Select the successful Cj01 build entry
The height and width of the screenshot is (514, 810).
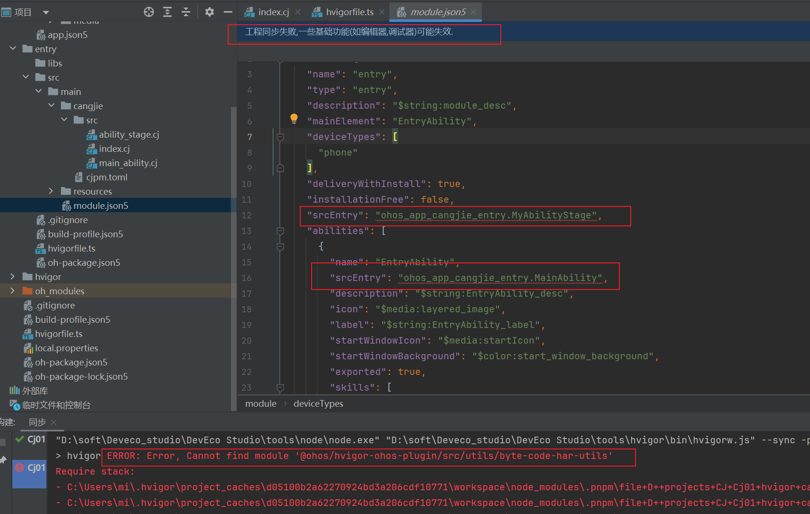click(x=30, y=439)
